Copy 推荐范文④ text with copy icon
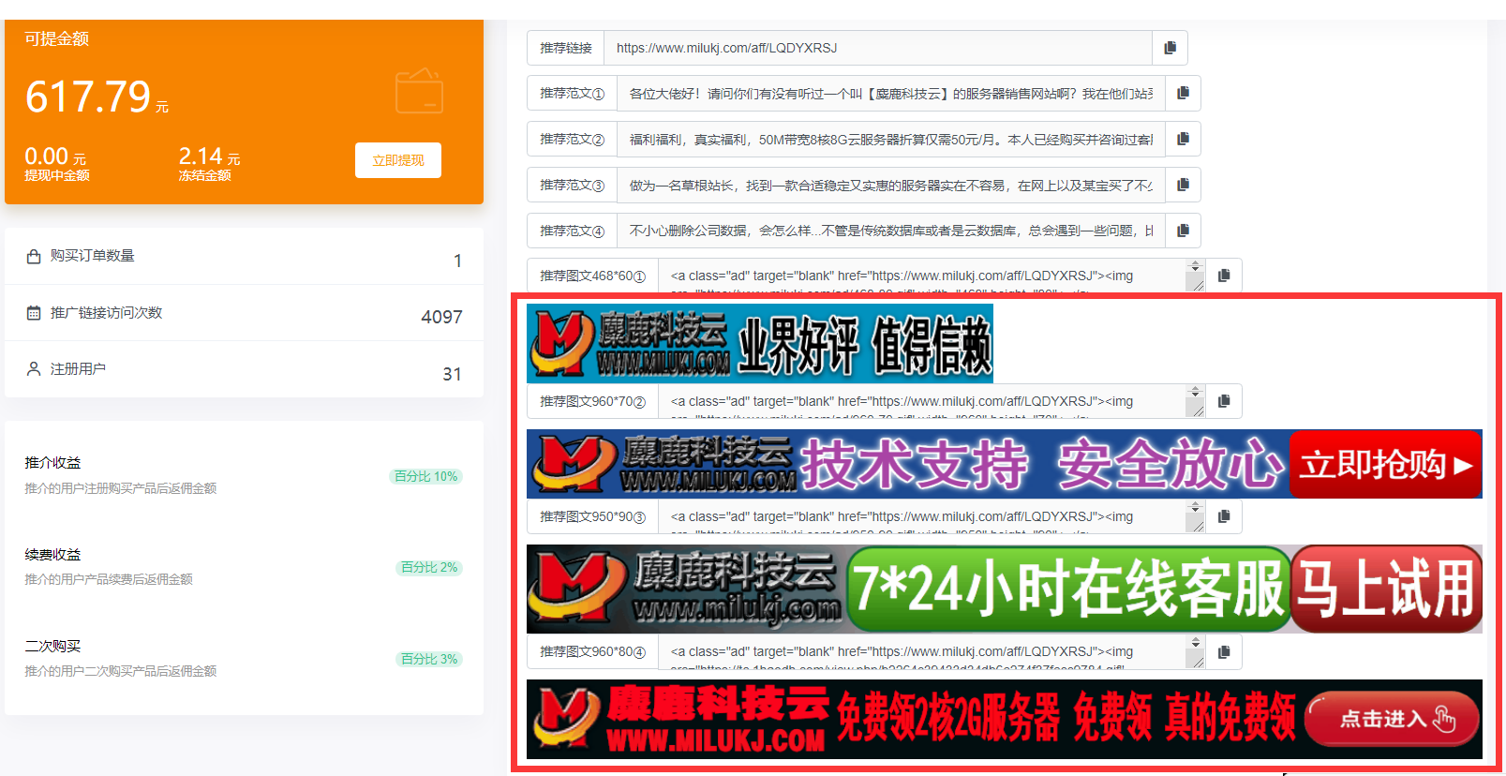Screen dimensions: 1506x776 coord(1183,231)
